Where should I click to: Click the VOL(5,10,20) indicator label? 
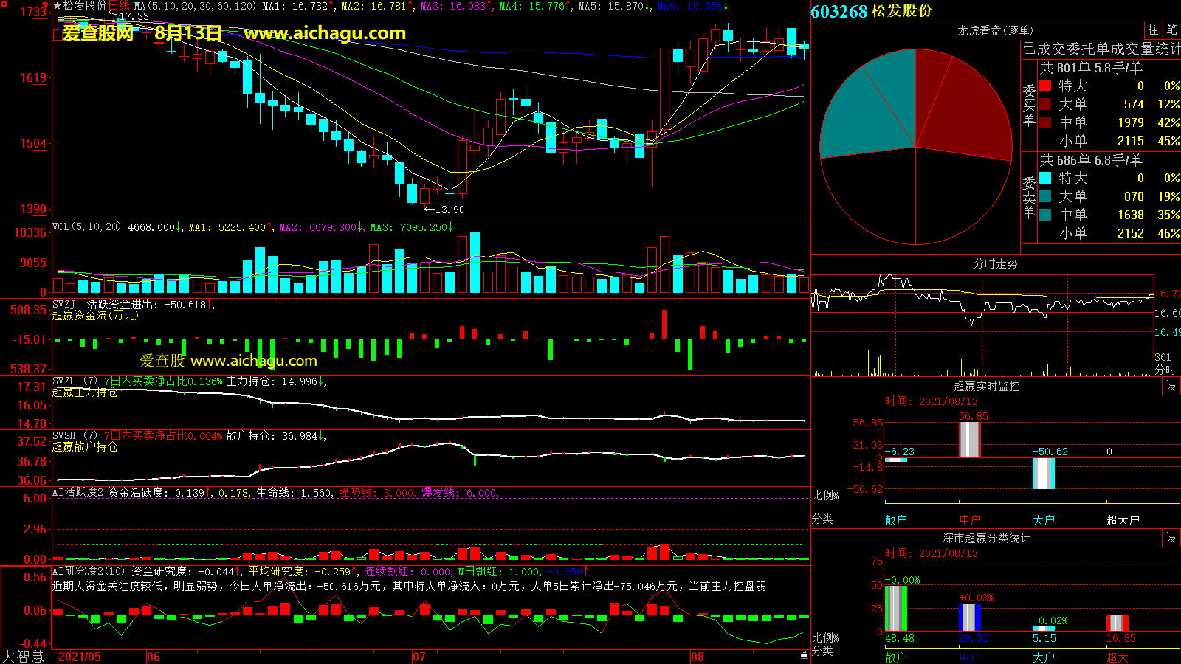click(86, 227)
